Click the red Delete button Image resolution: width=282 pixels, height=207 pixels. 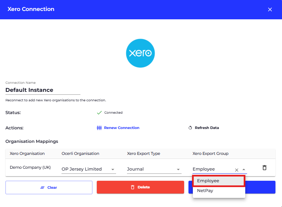(140, 187)
